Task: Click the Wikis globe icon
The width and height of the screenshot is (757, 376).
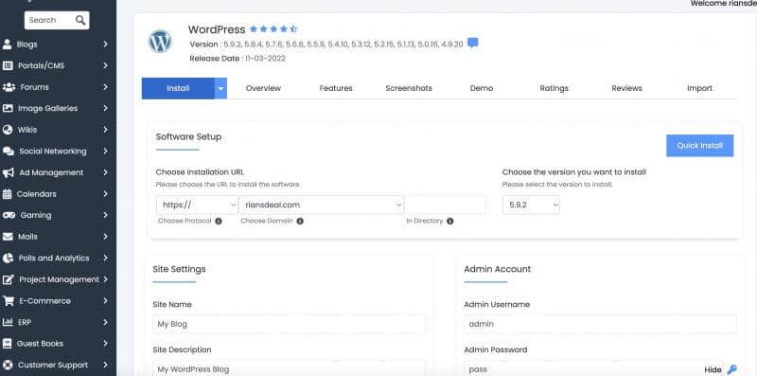Action: (8, 130)
